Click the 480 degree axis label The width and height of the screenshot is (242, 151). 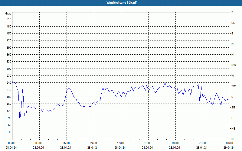point(9,27)
